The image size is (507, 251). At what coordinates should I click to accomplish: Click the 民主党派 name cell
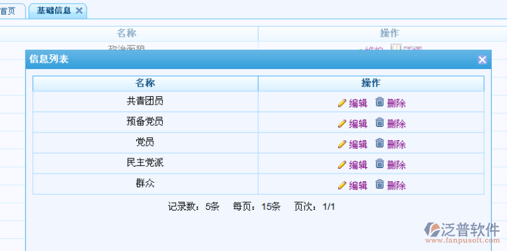[145, 163]
